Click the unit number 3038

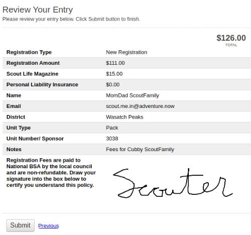click(x=112, y=139)
